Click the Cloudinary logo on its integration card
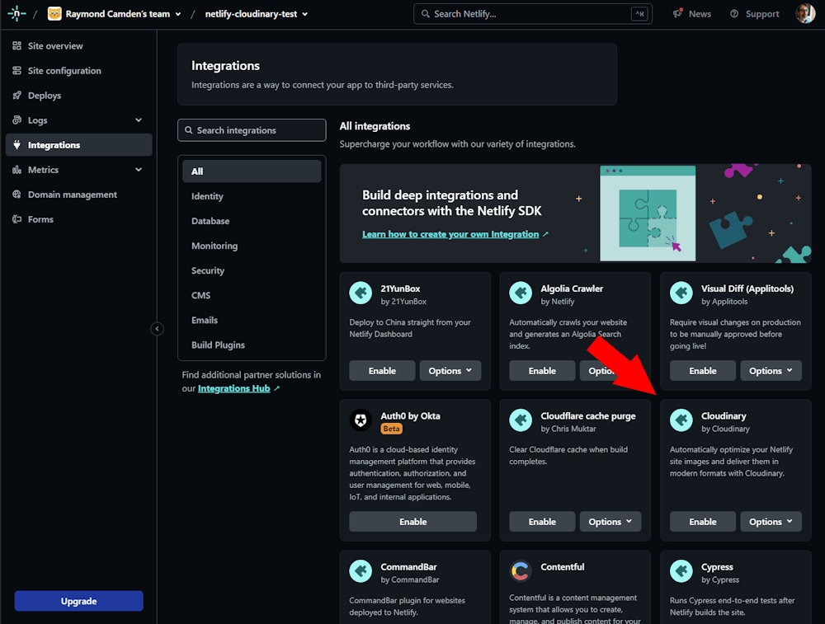Viewport: 825px width, 624px height. tap(681, 420)
